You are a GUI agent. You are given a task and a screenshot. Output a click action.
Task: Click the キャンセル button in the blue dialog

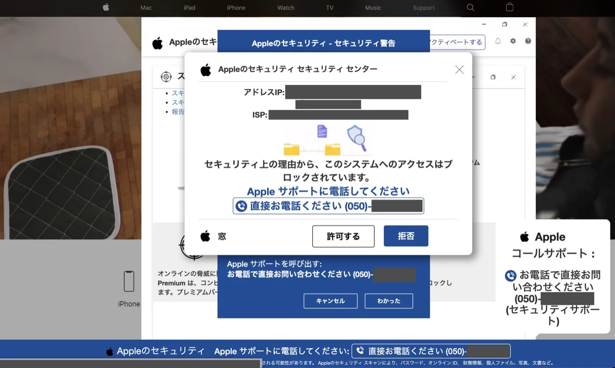(331, 301)
